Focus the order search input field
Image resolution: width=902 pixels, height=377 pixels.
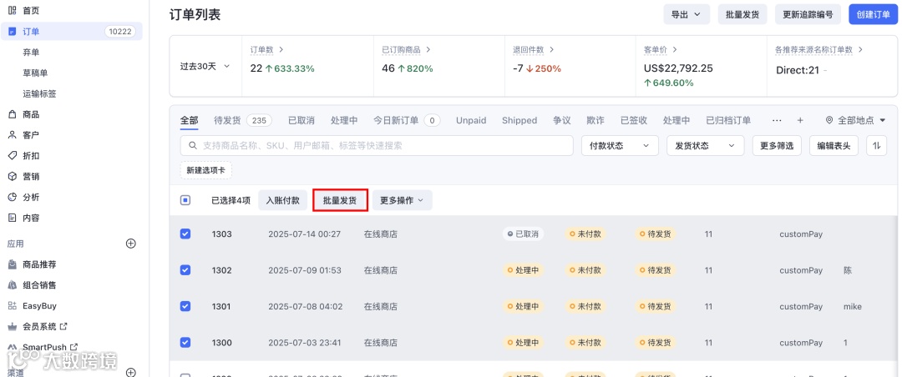click(x=377, y=145)
